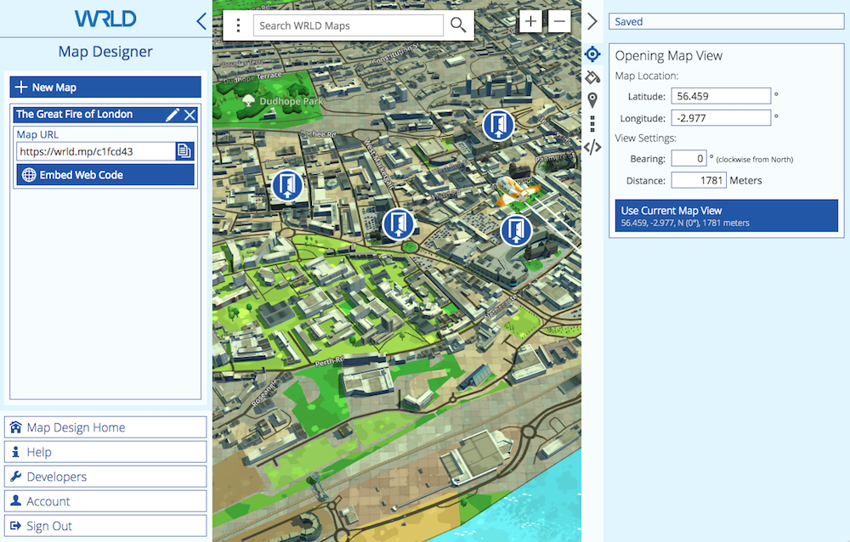Click the indoor map marker near Dudhope Park
The width and height of the screenshot is (850, 542).
pos(287,185)
